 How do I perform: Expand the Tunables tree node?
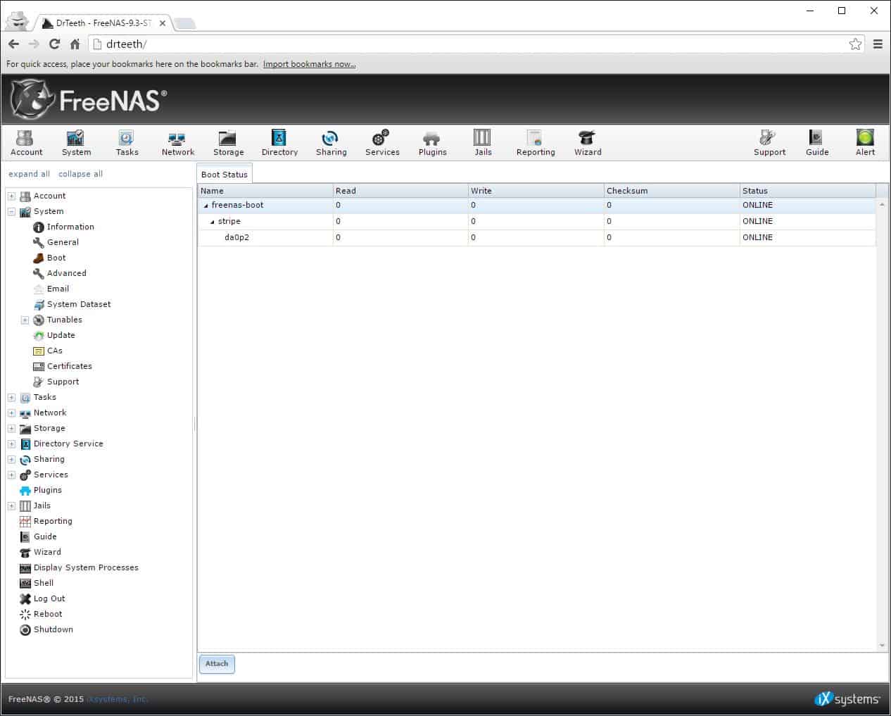click(x=25, y=320)
